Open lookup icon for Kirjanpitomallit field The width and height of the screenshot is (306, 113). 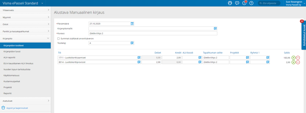click(x=215, y=28)
